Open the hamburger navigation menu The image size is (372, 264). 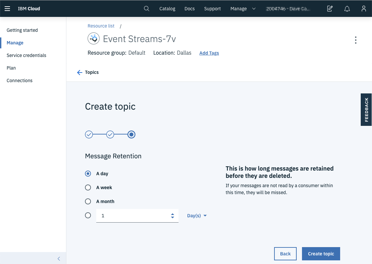tap(7, 9)
